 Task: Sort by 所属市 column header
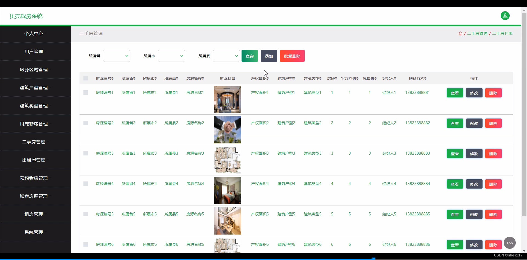[150, 78]
